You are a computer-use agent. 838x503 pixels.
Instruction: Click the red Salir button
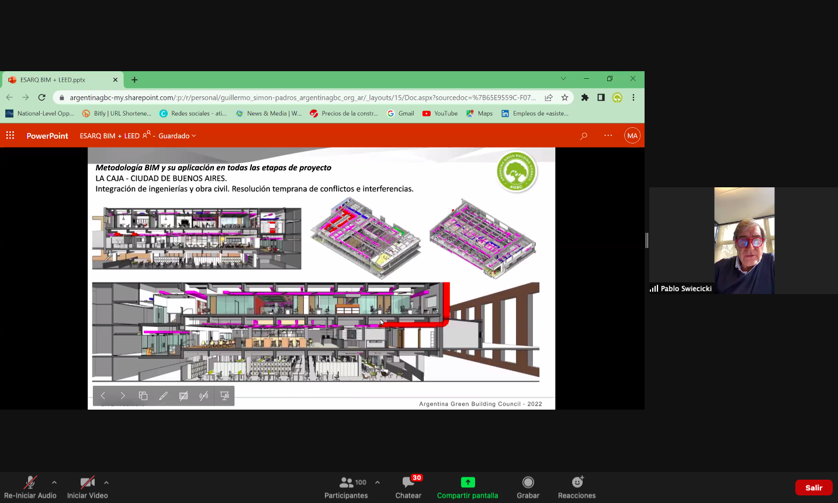point(813,487)
